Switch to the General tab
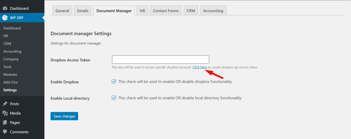The height and width of the screenshot is (139, 351). point(62,11)
